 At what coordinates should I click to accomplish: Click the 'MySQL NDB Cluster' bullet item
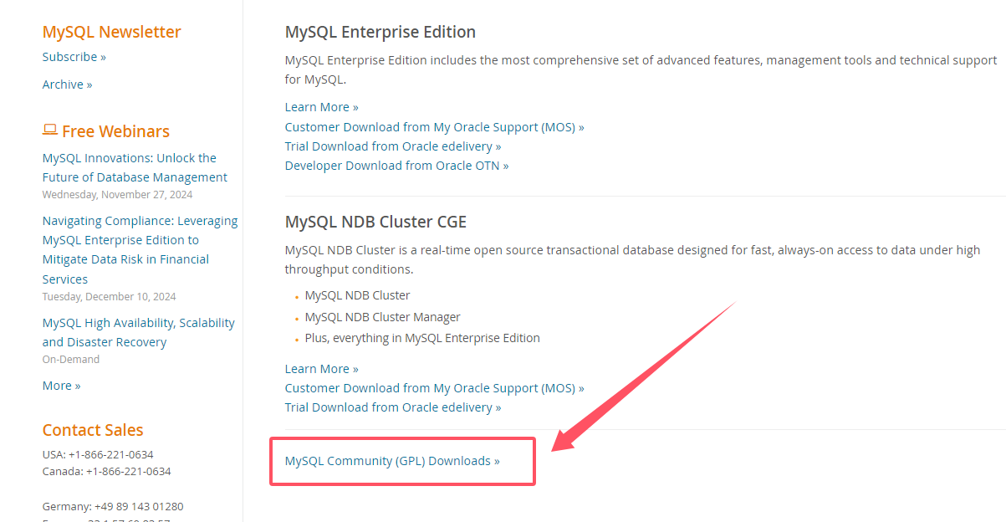(x=358, y=295)
